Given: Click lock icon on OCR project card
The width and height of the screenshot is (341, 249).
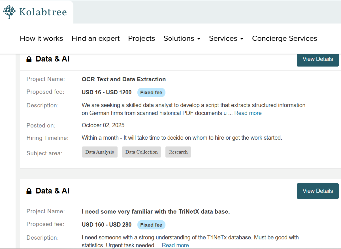Looking at the screenshot, I should coord(29,59).
